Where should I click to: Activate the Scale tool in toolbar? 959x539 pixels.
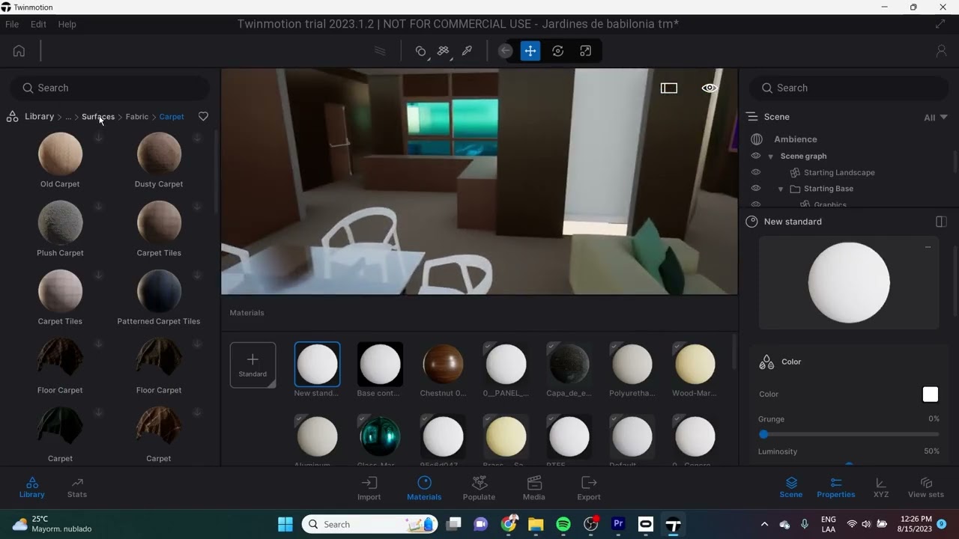click(x=586, y=51)
